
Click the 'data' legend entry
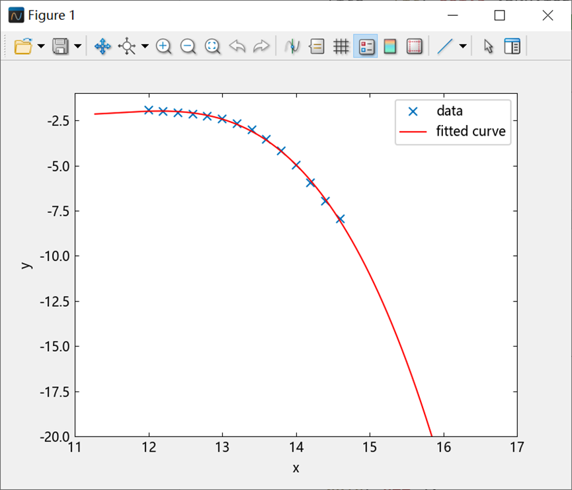(x=450, y=110)
